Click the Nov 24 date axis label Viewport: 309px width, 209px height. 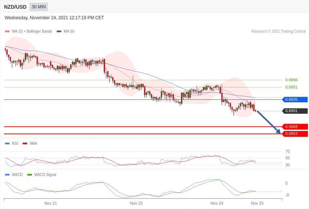point(217,203)
